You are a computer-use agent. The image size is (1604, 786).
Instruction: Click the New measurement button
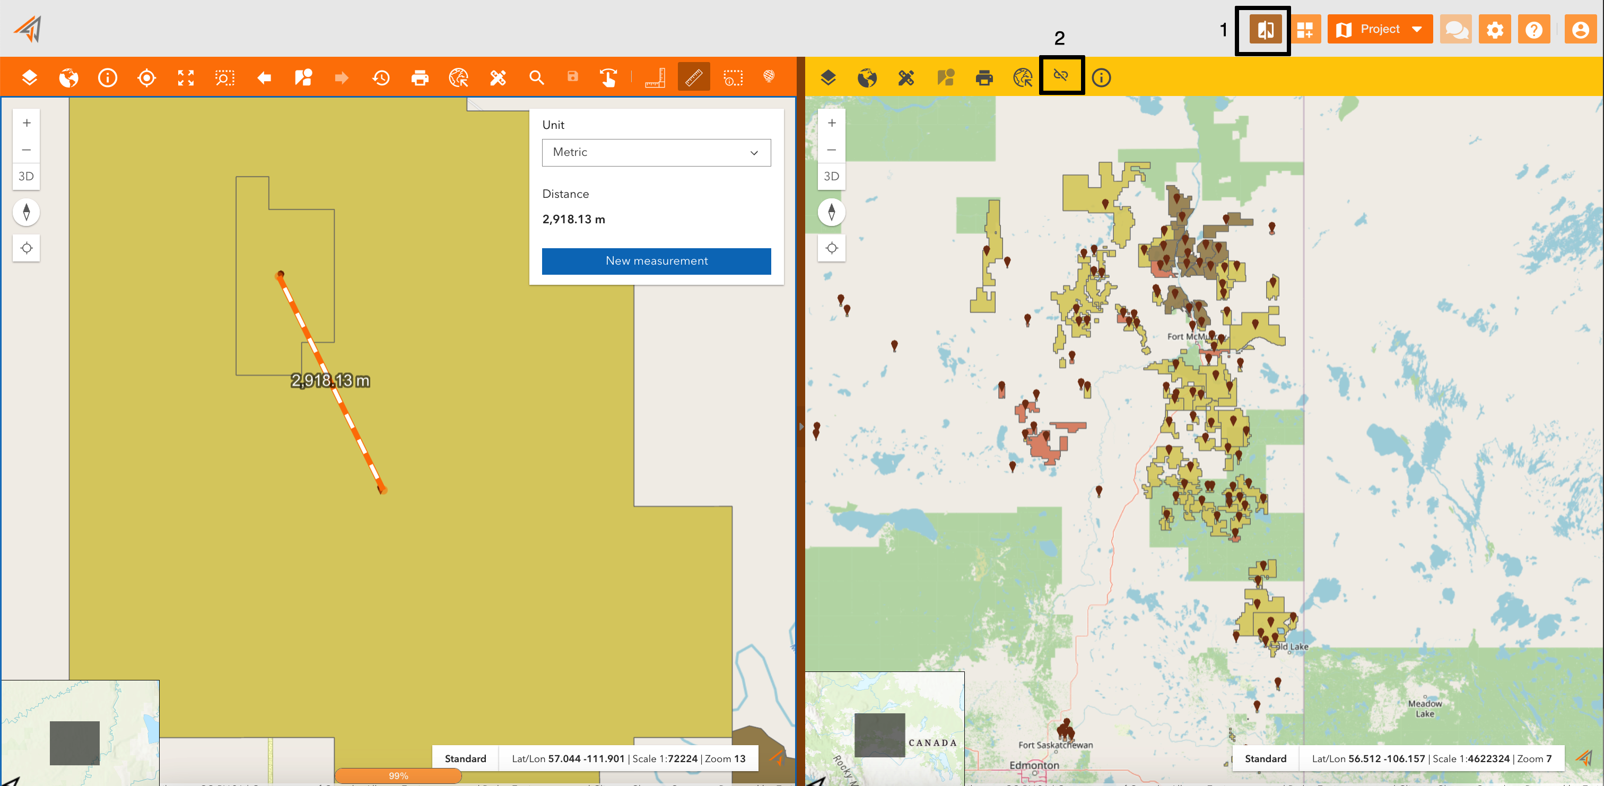tap(656, 261)
